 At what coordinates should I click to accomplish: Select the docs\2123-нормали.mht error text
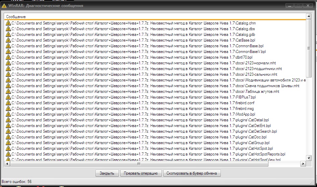coord(144,63)
